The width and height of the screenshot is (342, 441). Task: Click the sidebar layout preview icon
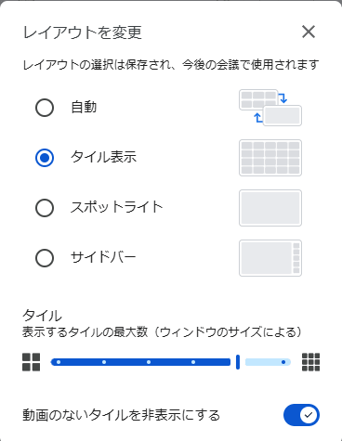[x=270, y=258]
